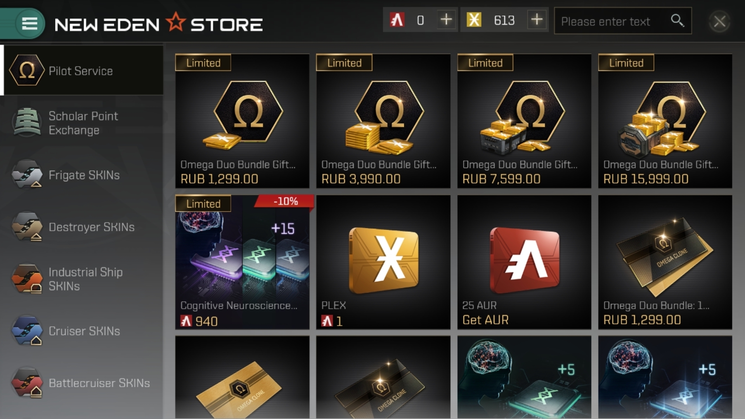The height and width of the screenshot is (419, 745).
Task: Add AUR with the plus icon
Action: 446,19
